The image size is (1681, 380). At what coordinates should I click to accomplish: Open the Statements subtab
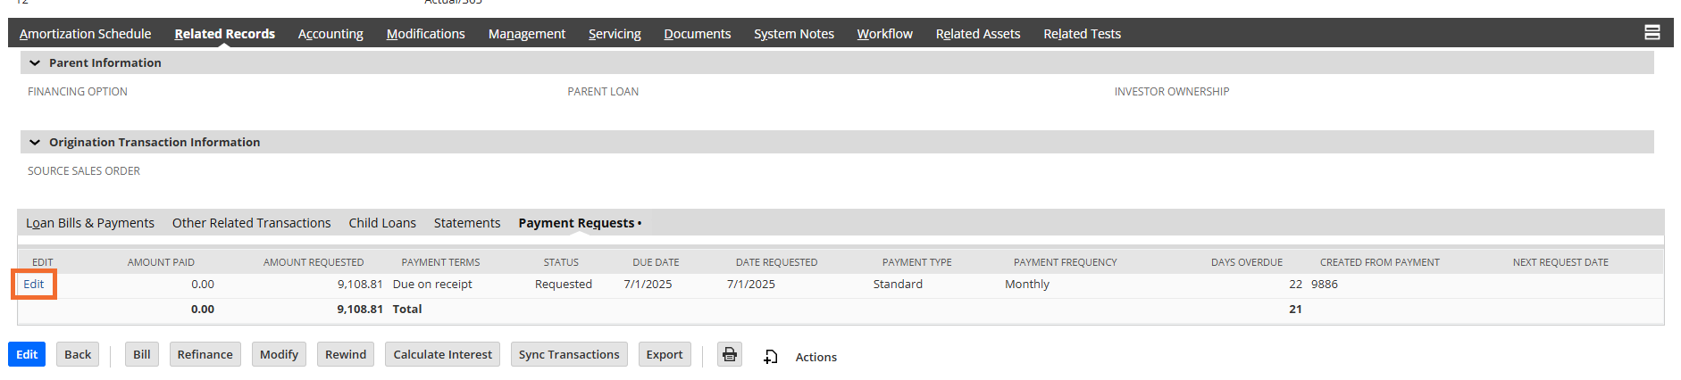[467, 223]
